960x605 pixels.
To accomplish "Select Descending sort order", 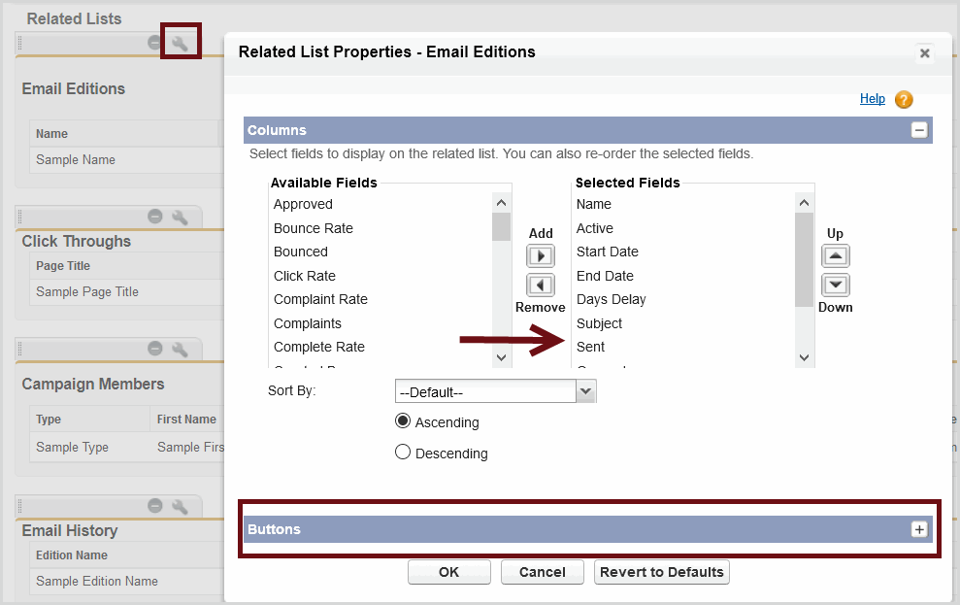I will tap(403, 452).
